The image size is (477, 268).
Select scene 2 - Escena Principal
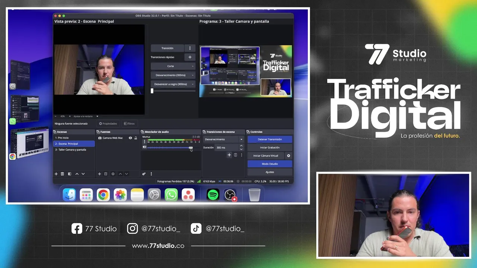point(74,144)
